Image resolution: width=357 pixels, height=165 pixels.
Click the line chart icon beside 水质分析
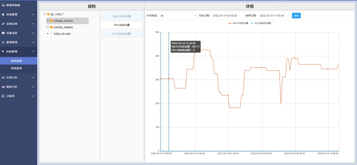click(3, 77)
